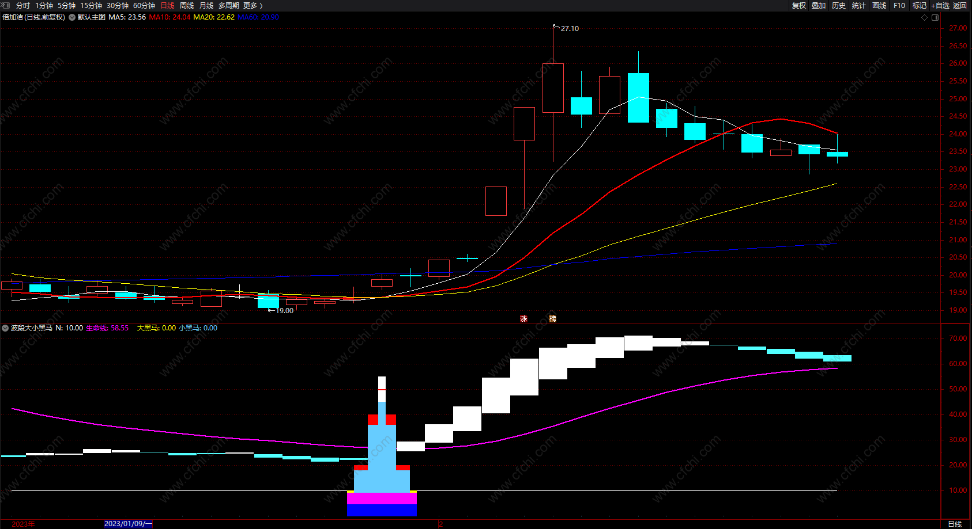Click the stock title 倍加洁(日线.前复权)
Image resolution: width=972 pixels, height=529 pixels.
[x=33, y=17]
